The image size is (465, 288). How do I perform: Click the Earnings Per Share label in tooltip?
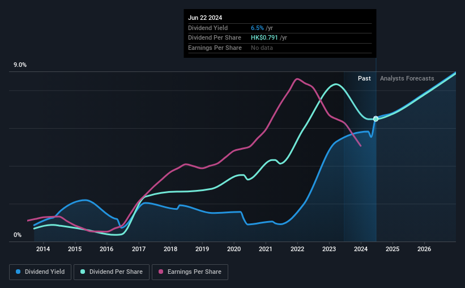pos(215,48)
